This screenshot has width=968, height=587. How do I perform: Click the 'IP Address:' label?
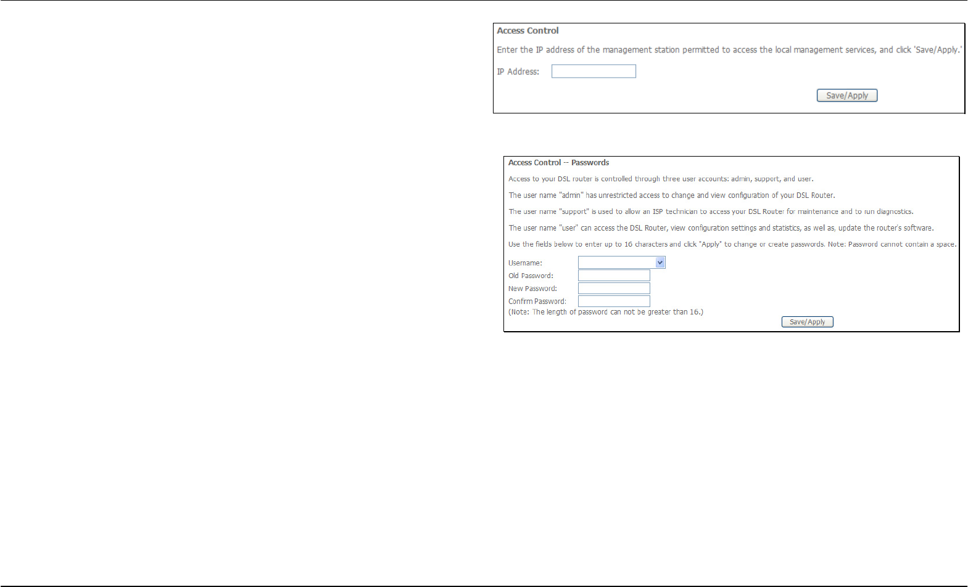(518, 72)
